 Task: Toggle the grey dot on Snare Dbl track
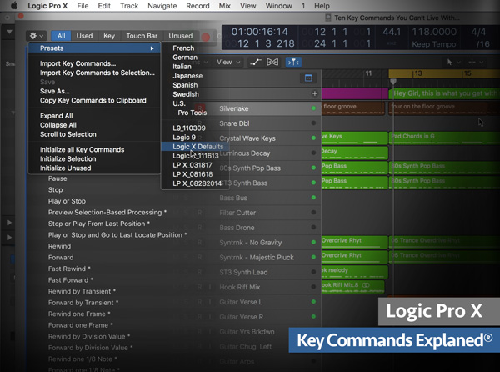click(x=313, y=123)
